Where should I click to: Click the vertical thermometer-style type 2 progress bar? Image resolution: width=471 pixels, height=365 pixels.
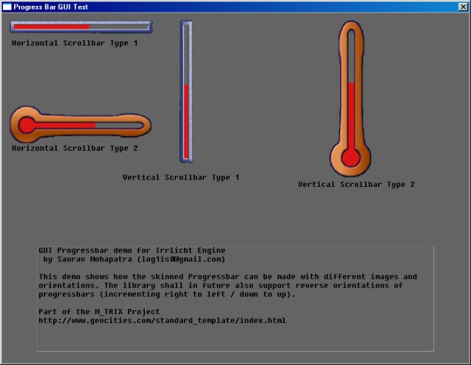[x=350, y=99]
